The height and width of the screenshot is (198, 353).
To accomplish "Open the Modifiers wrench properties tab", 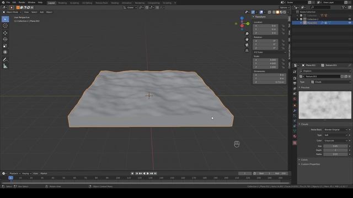I will pyautogui.click(x=295, y=111).
